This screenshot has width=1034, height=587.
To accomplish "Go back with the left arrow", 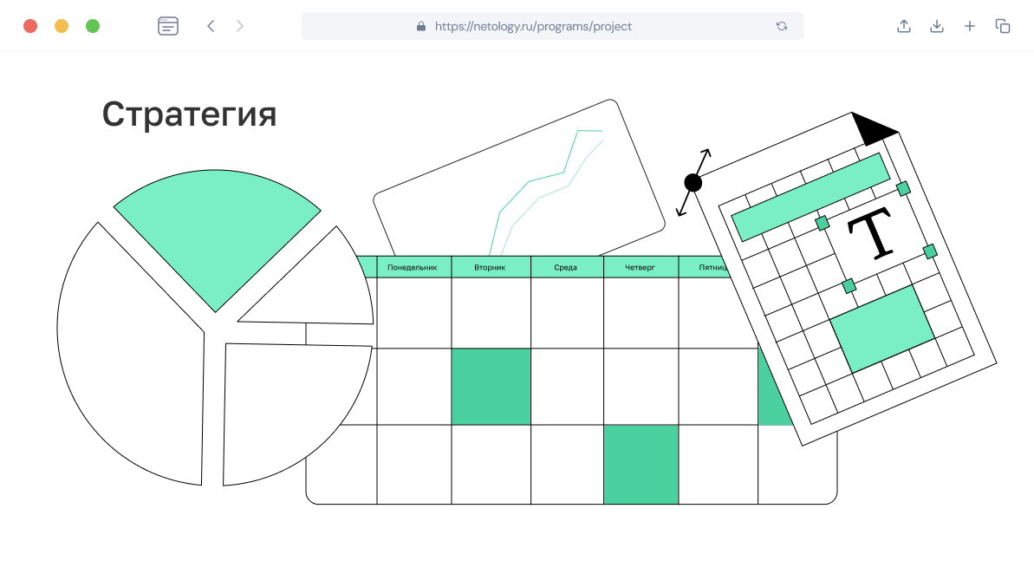I will click(211, 26).
